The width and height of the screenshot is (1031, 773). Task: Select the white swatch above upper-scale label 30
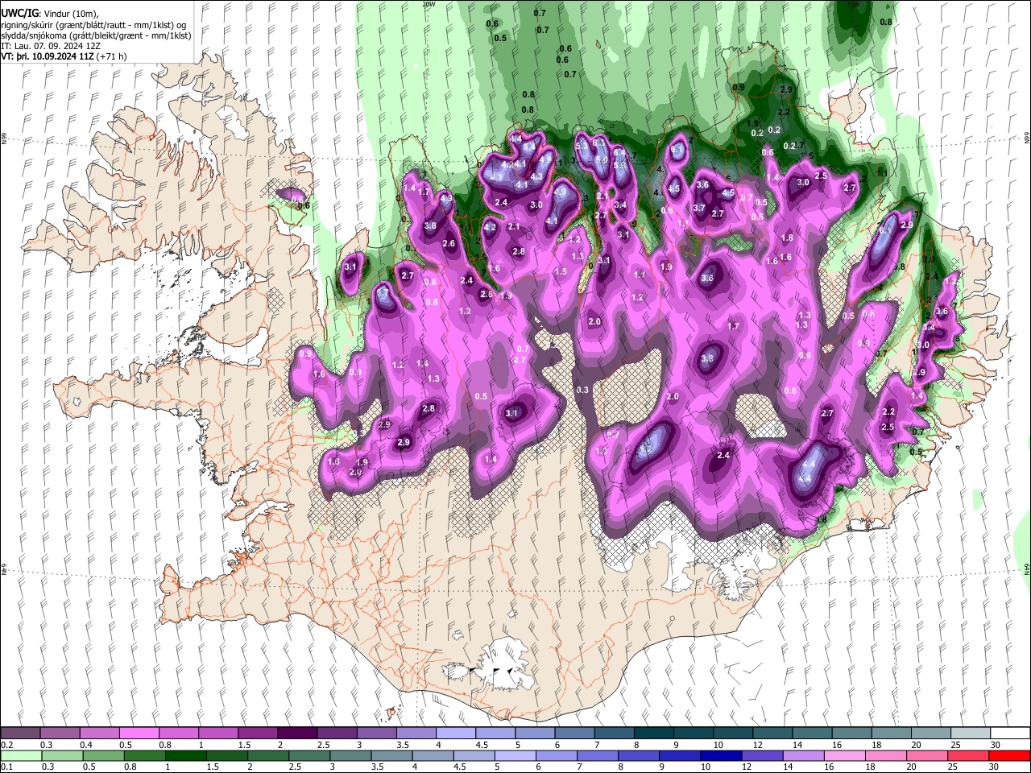(1009, 733)
